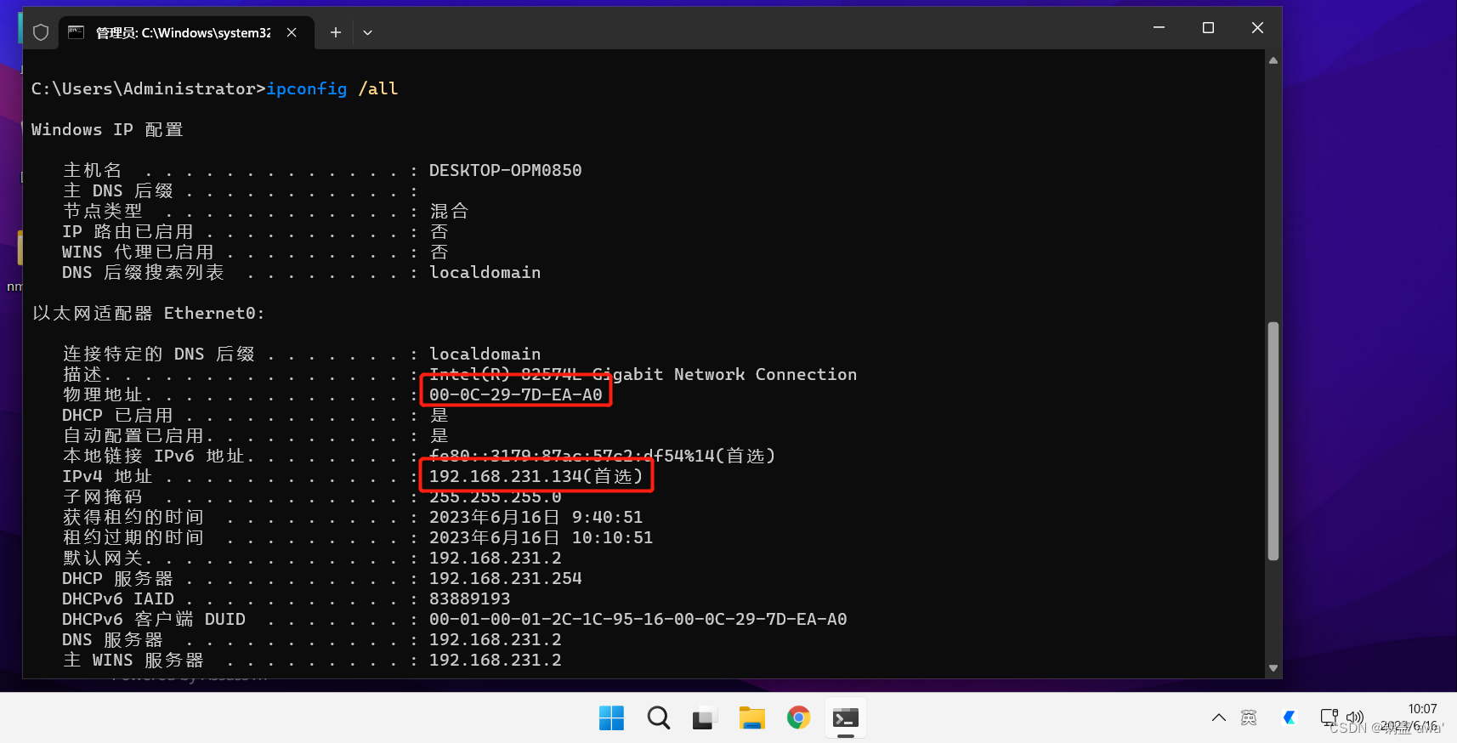Close the terminal window
Screen dimensions: 1457x743
pos(1257,28)
